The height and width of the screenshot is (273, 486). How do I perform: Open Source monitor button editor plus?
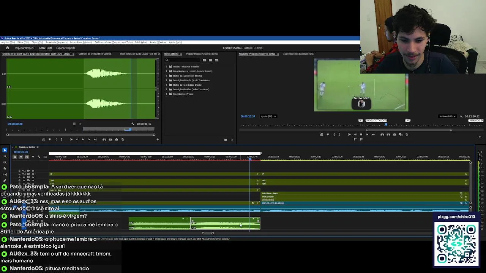[x=158, y=140]
